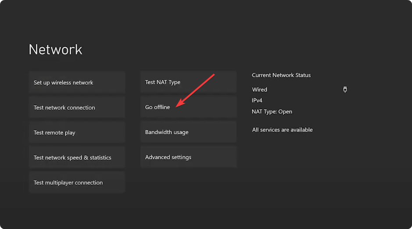
Task: Click the tail end of the red arrow
Action: (x=213, y=75)
